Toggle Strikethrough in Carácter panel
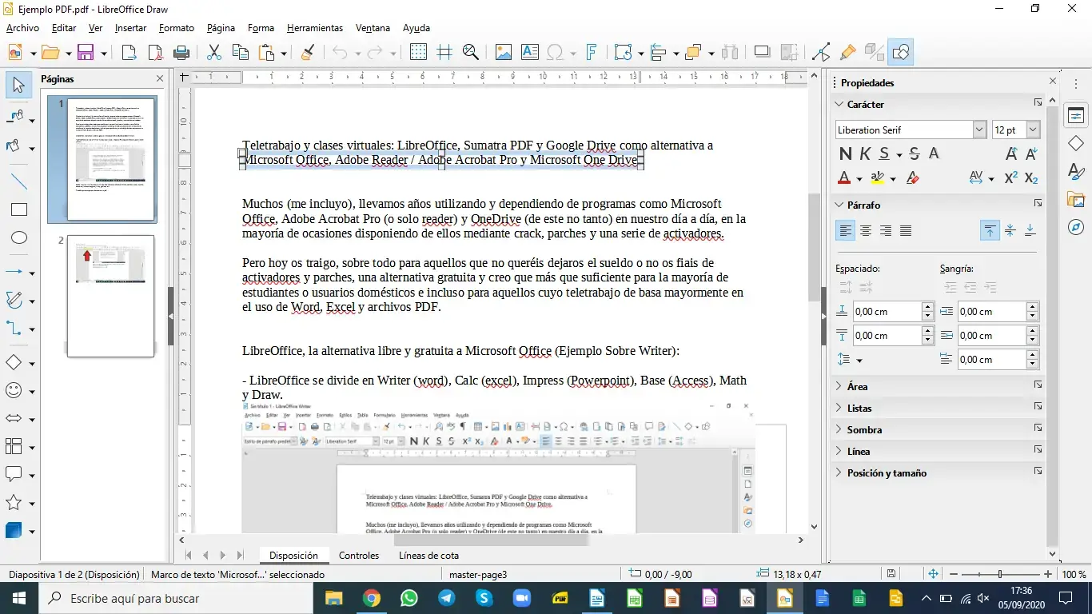This screenshot has height=614, width=1092. tap(915, 153)
